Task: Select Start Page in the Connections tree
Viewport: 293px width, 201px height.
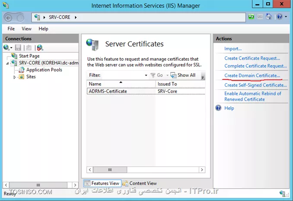Action: (29, 56)
